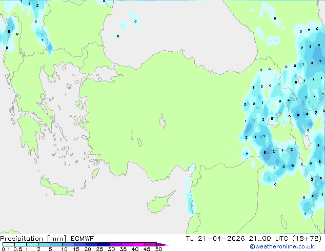Open the weatheronline.co.uk copyright link
The image size is (325, 251).
tap(282, 246)
